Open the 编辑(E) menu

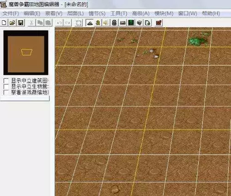click(32, 13)
